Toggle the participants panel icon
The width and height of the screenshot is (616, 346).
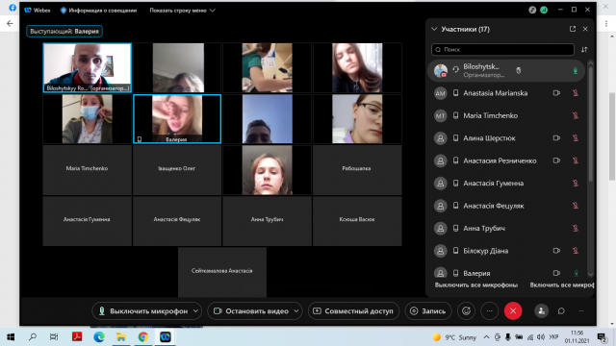pos(541,311)
